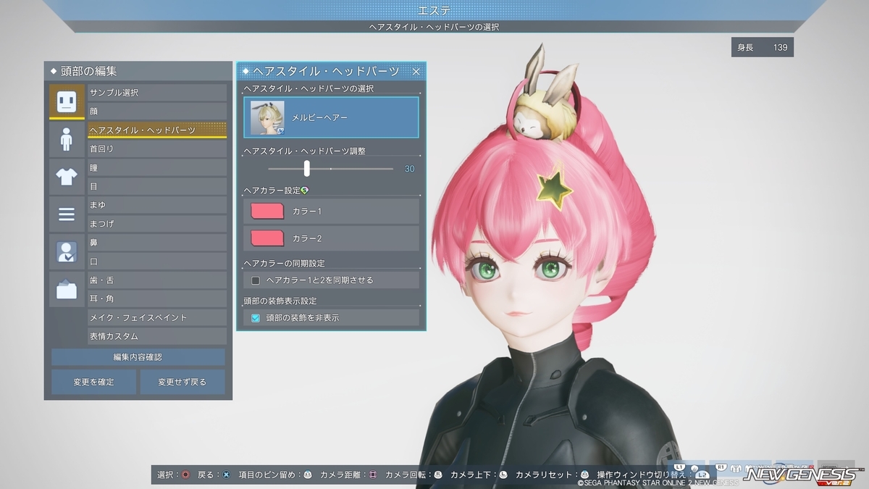This screenshot has width=869, height=489.
Task: Click the stick icon after カメラ回転
Action: pos(438,475)
